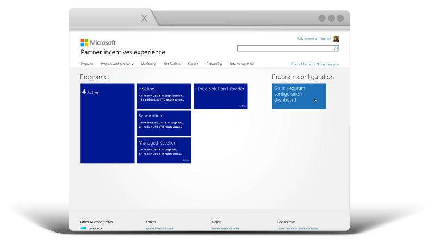Open the Programs menu item
This screenshot has height=251, width=435.
pos(87,64)
